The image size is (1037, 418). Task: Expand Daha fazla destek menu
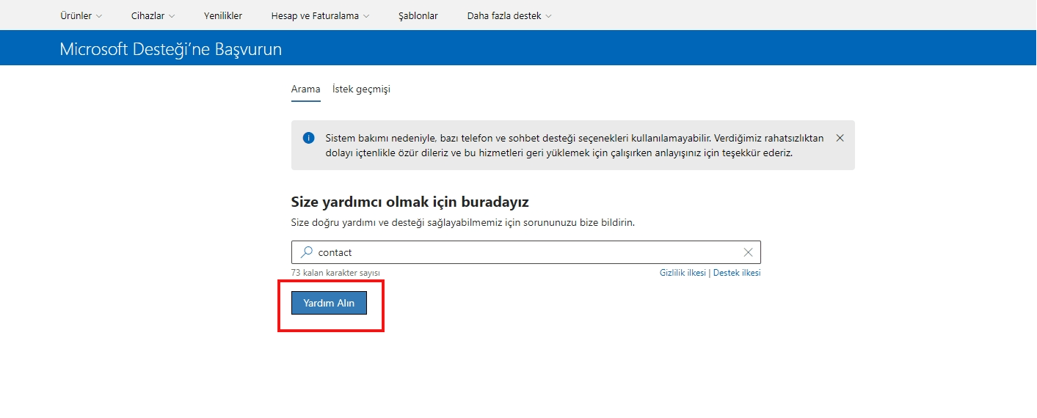coord(509,15)
